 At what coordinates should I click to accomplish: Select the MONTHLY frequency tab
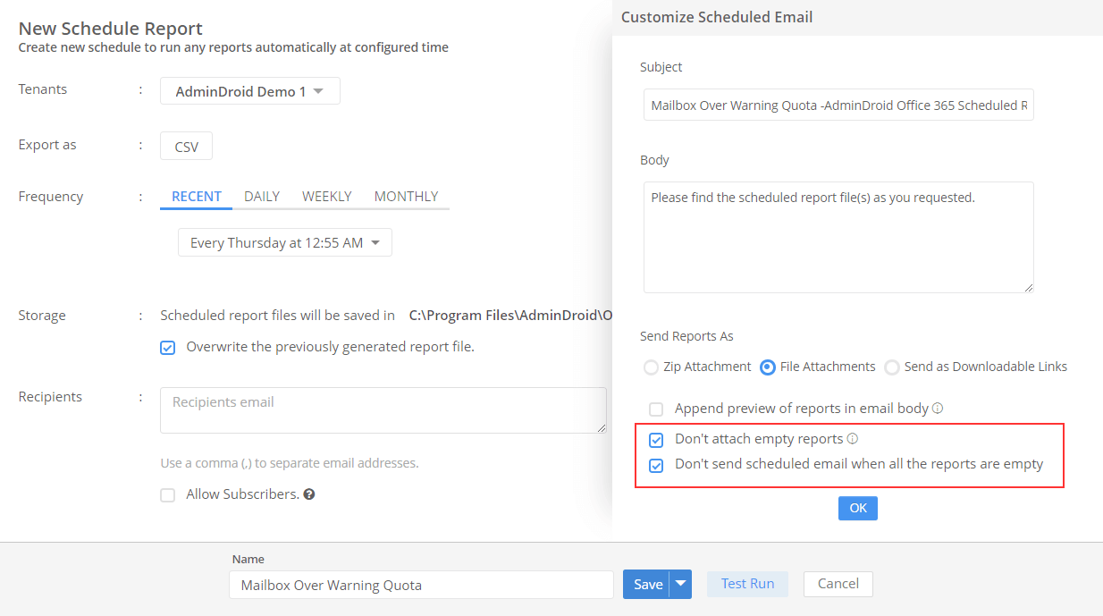[407, 196]
